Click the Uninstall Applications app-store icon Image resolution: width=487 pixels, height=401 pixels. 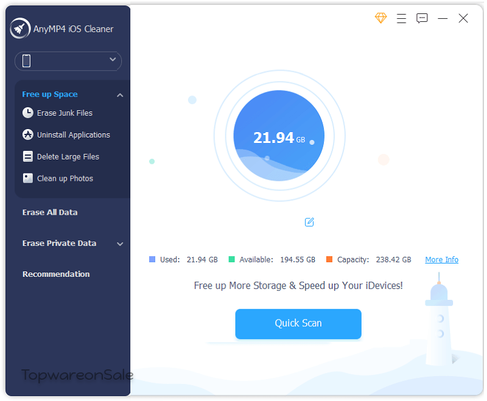click(x=27, y=134)
